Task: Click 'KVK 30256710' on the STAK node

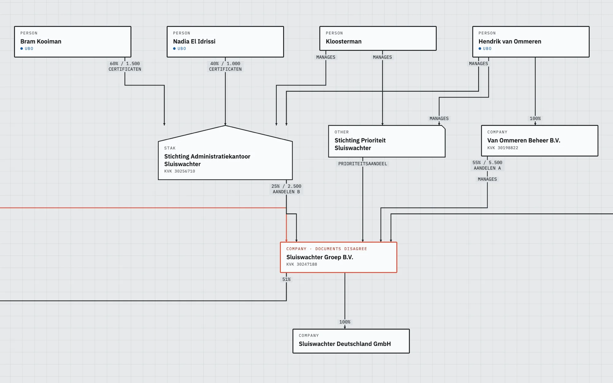Action: [x=180, y=171]
